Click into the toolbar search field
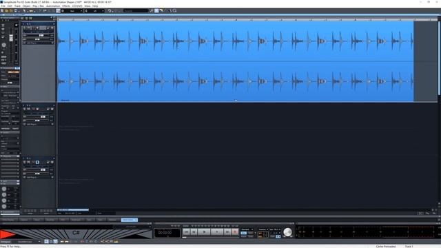This screenshot has width=441, height=248. pos(136,11)
